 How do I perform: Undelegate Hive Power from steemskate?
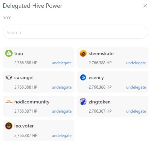[x=136, y=63]
